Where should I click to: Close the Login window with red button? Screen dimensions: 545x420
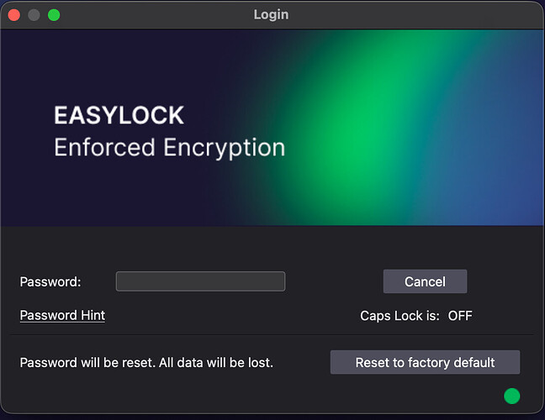14,14
